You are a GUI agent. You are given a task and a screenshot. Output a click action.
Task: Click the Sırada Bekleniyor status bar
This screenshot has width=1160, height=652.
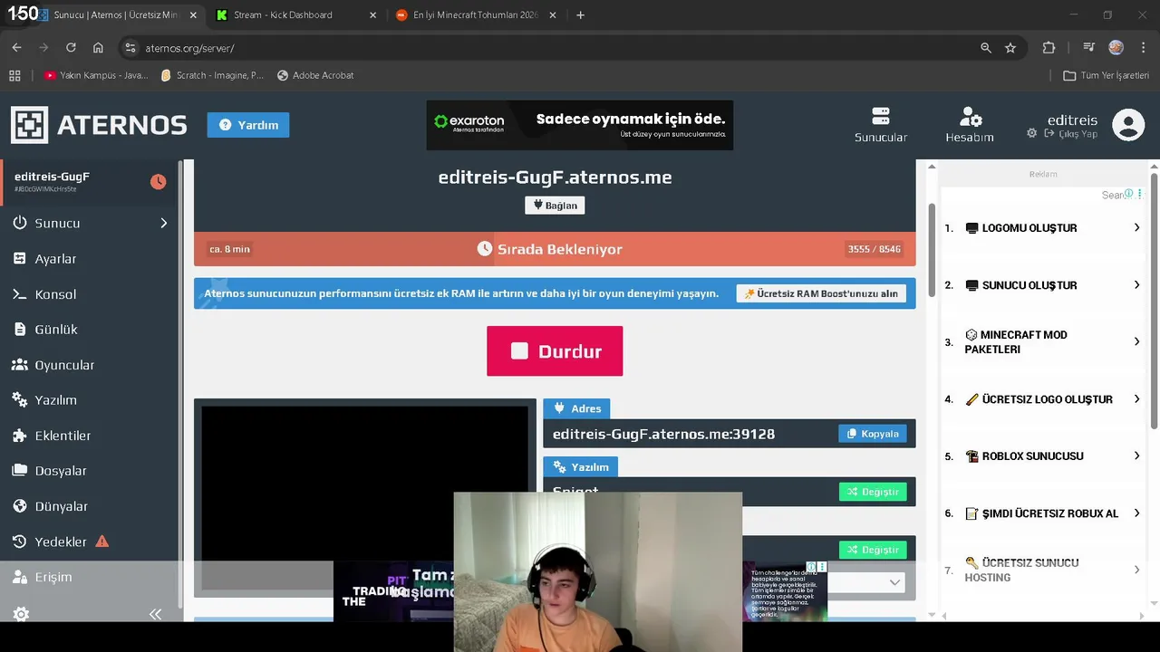(555, 249)
